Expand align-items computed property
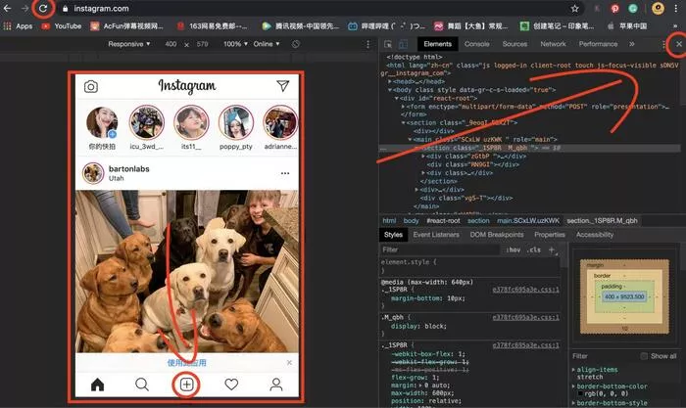686x408 pixels. pyautogui.click(x=573, y=370)
